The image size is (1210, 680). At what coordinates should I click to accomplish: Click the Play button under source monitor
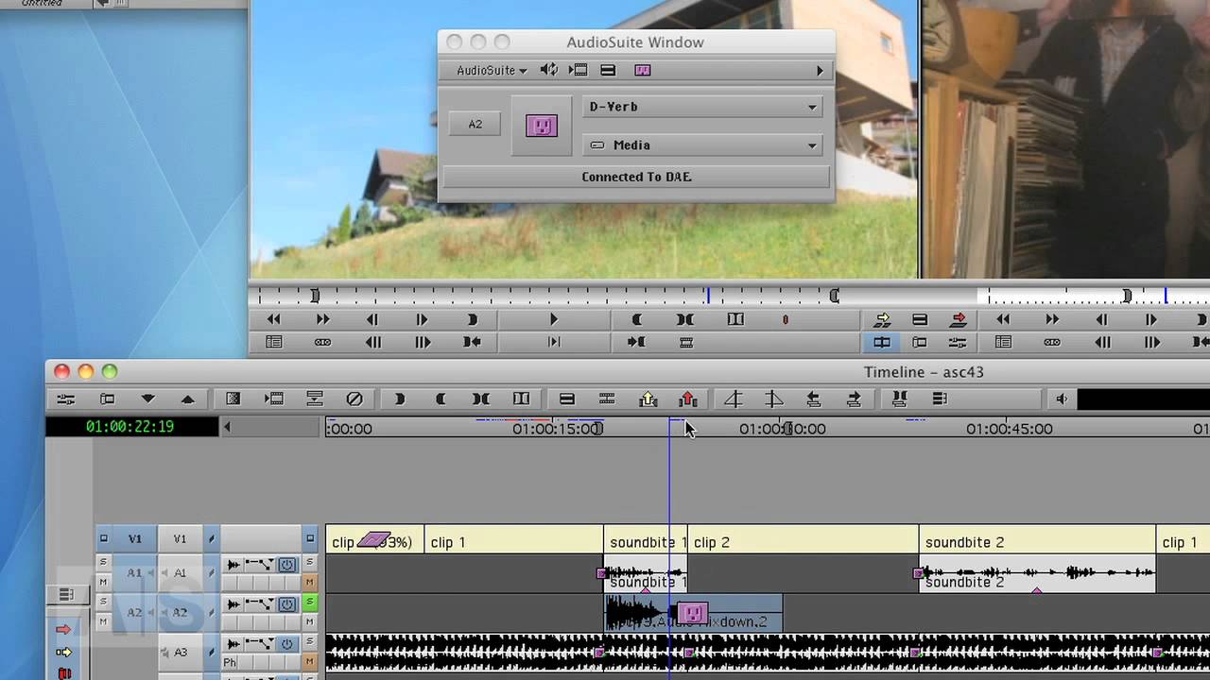554,320
